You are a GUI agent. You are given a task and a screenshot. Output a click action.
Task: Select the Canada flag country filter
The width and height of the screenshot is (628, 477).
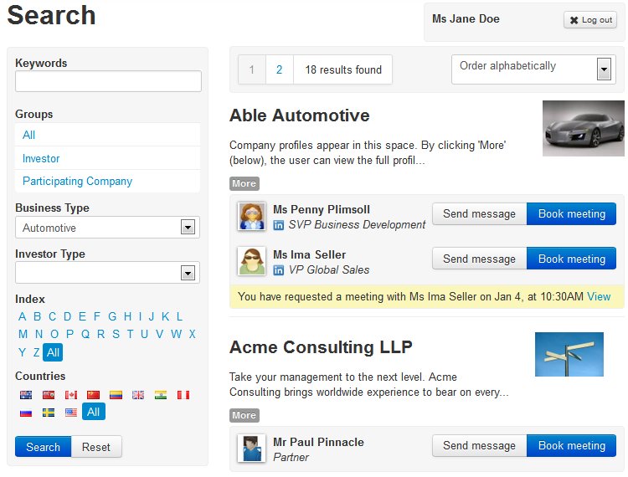(71, 395)
